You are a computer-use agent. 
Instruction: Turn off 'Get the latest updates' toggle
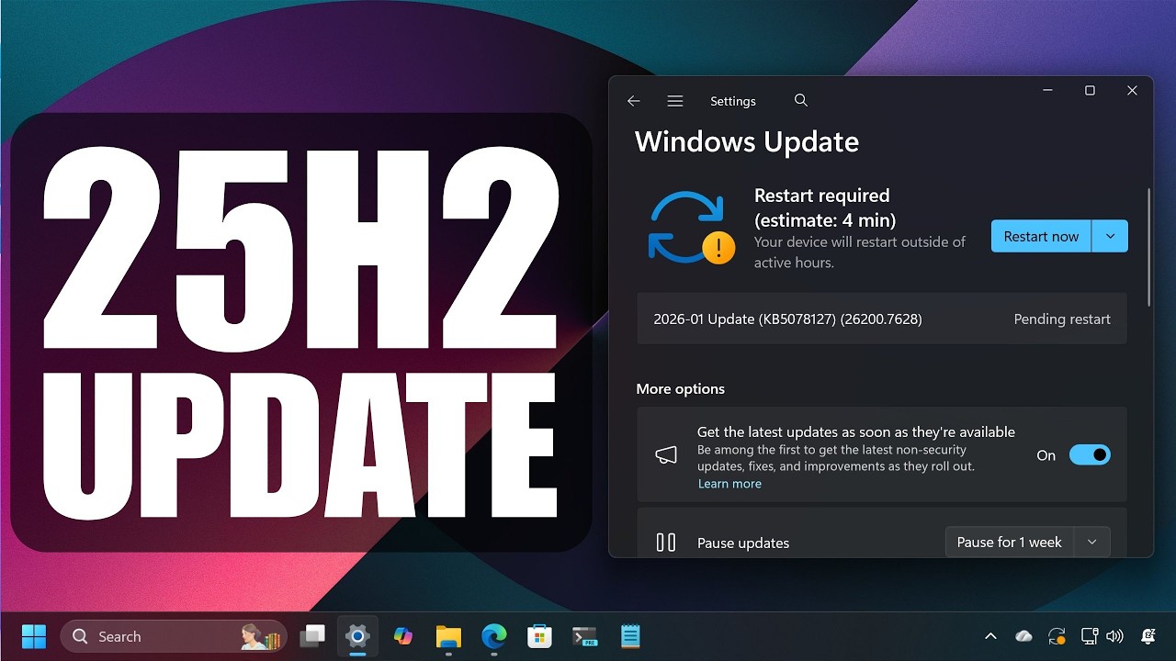point(1090,454)
